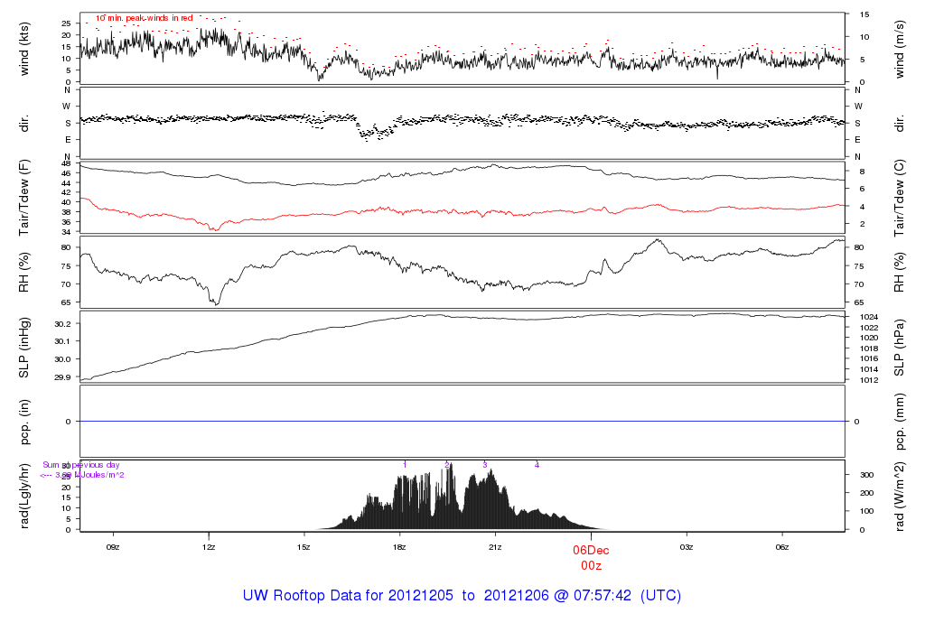Click purple marker '2' above radiation plot
This screenshot has width=925, height=632.
click(x=447, y=465)
